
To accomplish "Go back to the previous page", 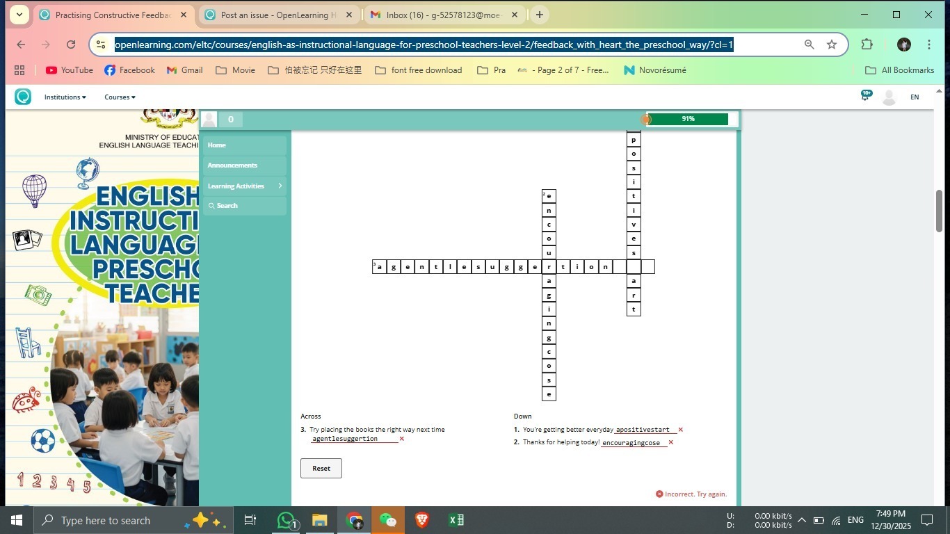I will pos(21,44).
